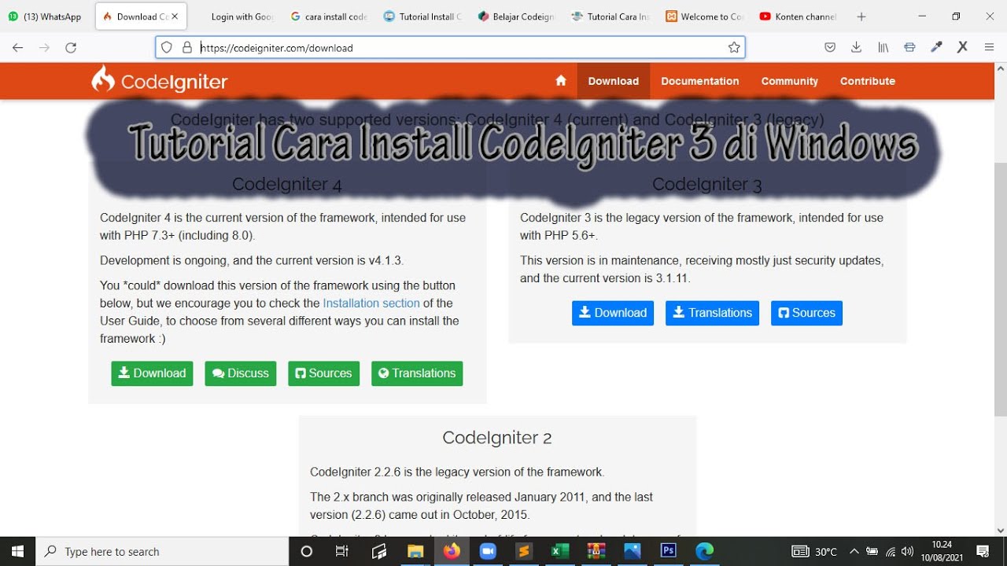Open the Firefox downloads panel
This screenshot has width=1007, height=566.
click(x=856, y=48)
